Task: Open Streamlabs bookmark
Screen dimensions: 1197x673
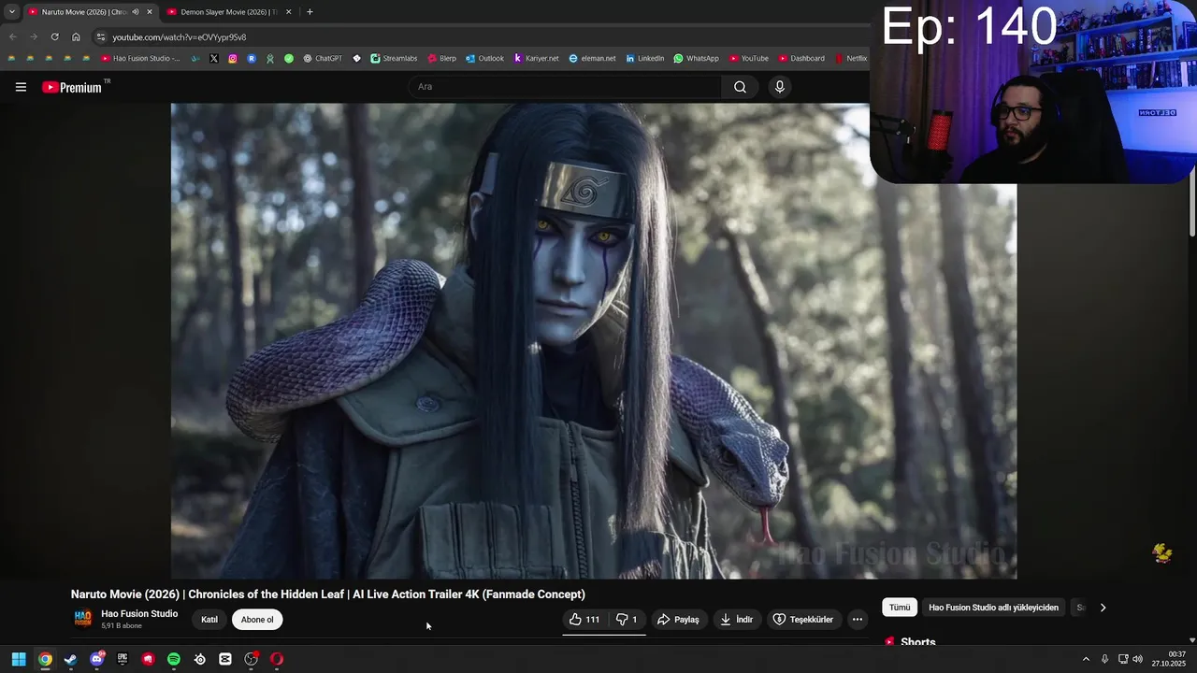Action: [x=394, y=58]
